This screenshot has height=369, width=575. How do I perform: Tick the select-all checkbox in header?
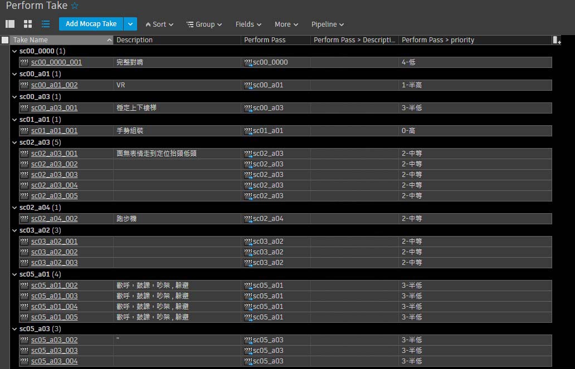(5, 40)
